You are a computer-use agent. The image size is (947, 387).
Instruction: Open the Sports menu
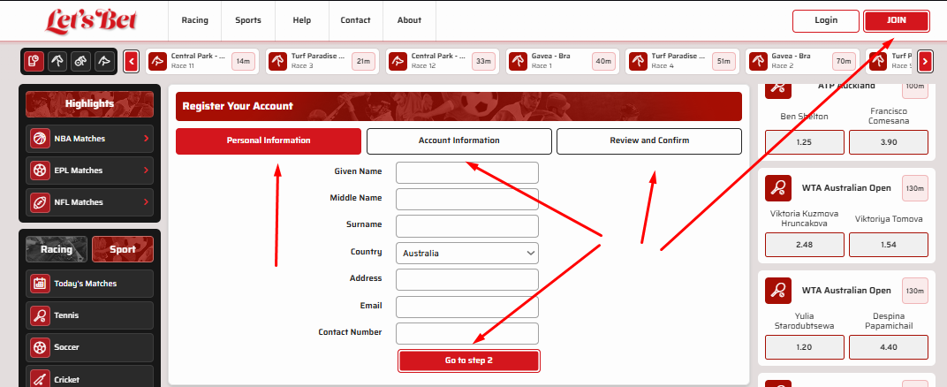247,20
